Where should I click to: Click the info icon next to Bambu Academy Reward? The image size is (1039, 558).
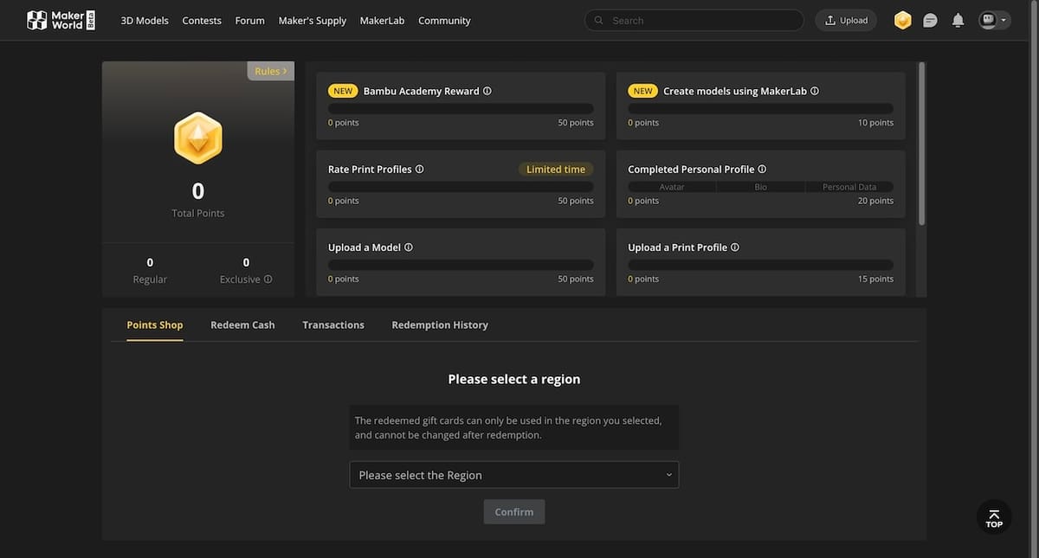pos(487,91)
